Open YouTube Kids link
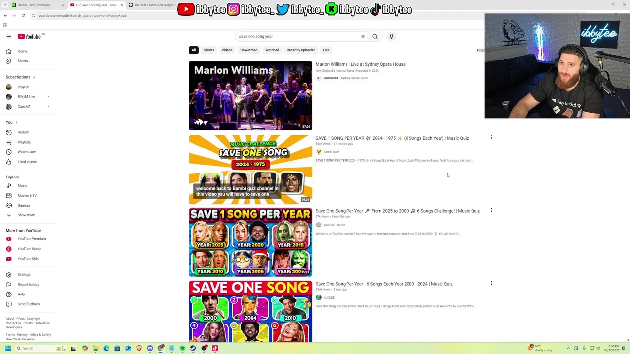Viewport: 630px width, 354px height. [x=28, y=259]
